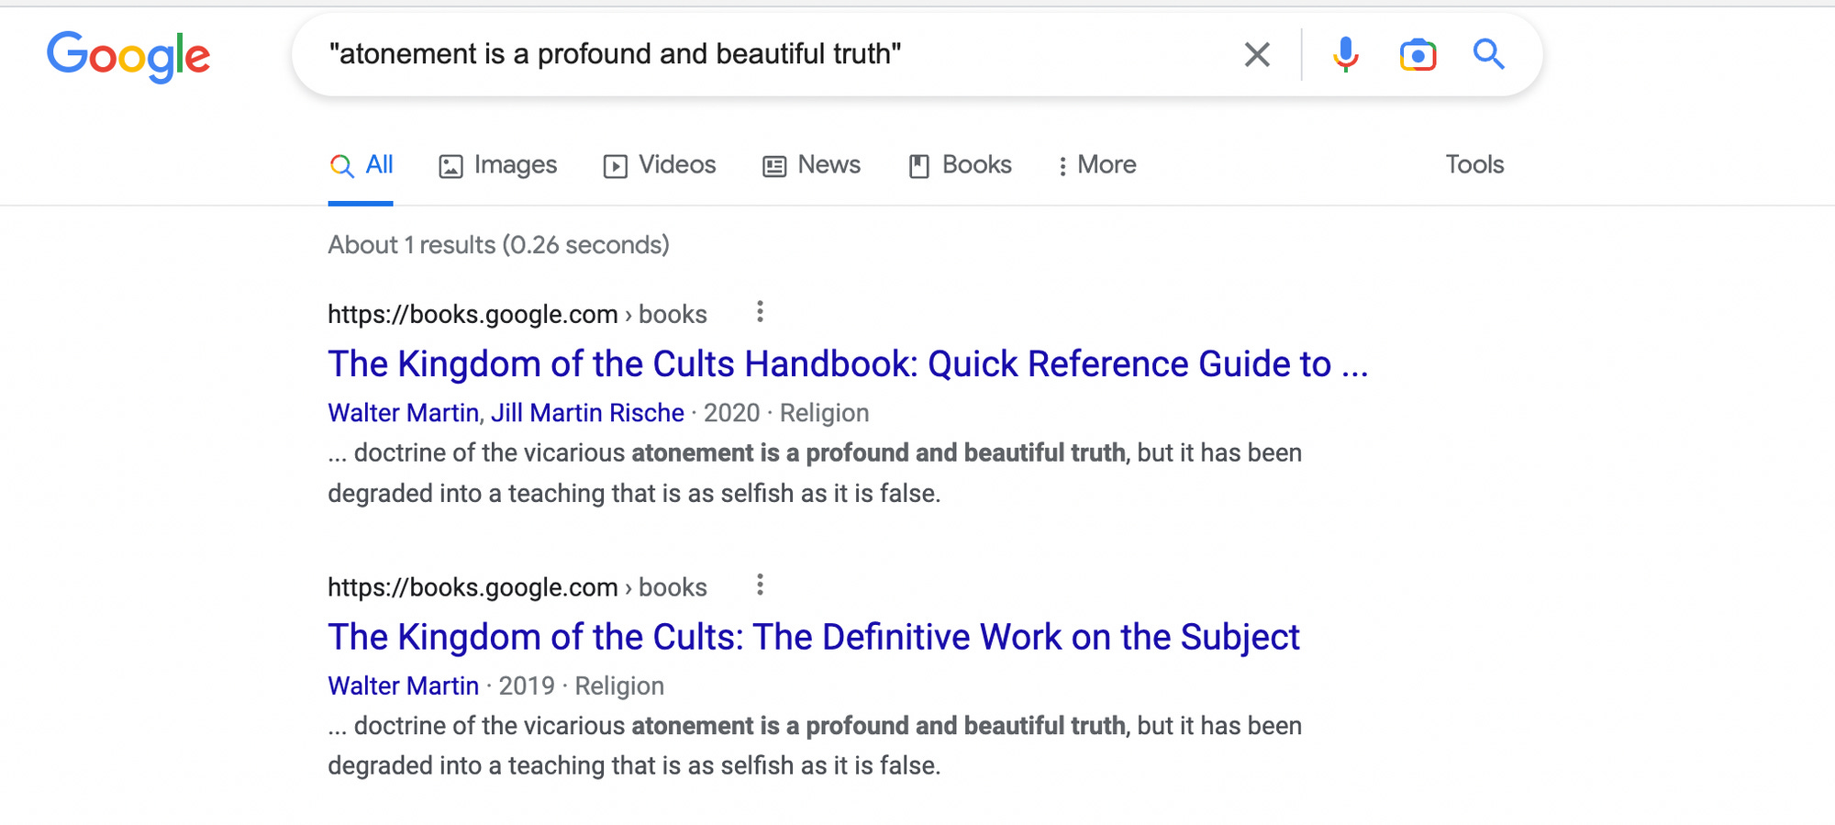Image resolution: width=1835 pixels, height=825 pixels.
Task: Click Walter Martin author link in 2020 result
Action: pyautogui.click(x=404, y=413)
